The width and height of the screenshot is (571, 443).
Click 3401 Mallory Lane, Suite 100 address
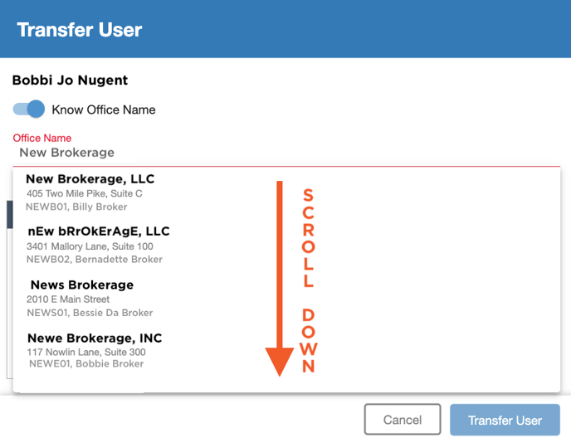coord(90,246)
